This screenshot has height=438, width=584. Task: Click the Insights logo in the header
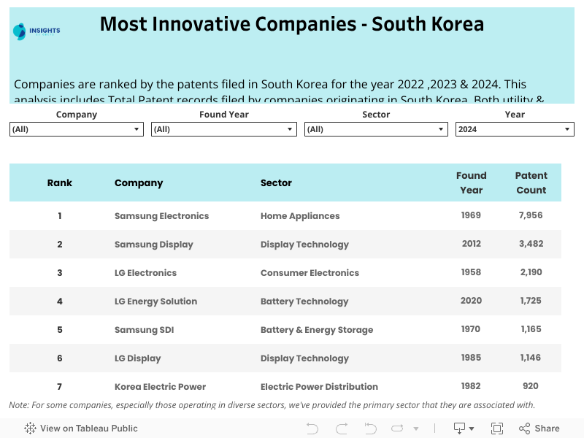36,31
